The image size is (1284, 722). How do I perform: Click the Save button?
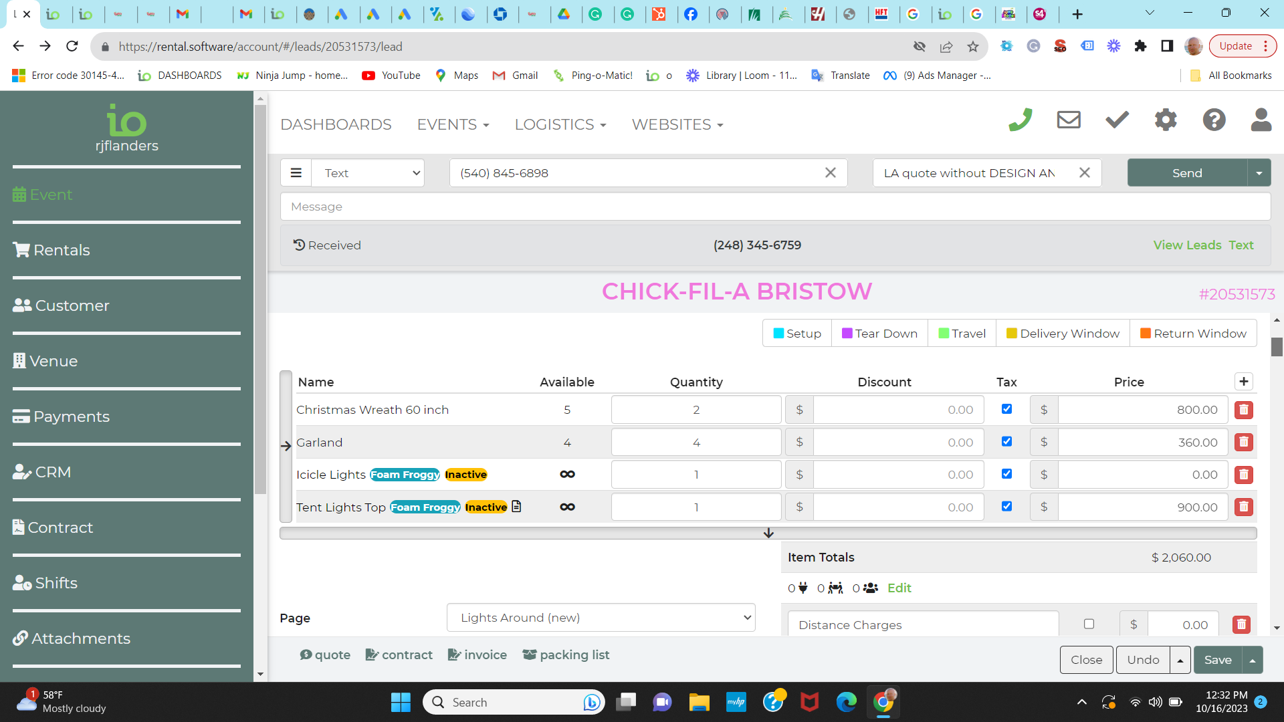(1217, 660)
